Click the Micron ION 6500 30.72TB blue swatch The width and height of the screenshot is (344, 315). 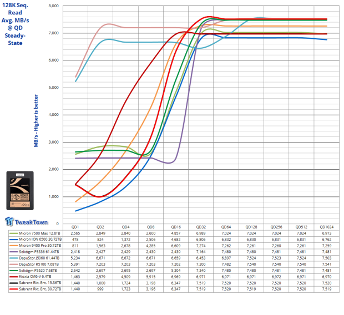[x=14, y=240]
